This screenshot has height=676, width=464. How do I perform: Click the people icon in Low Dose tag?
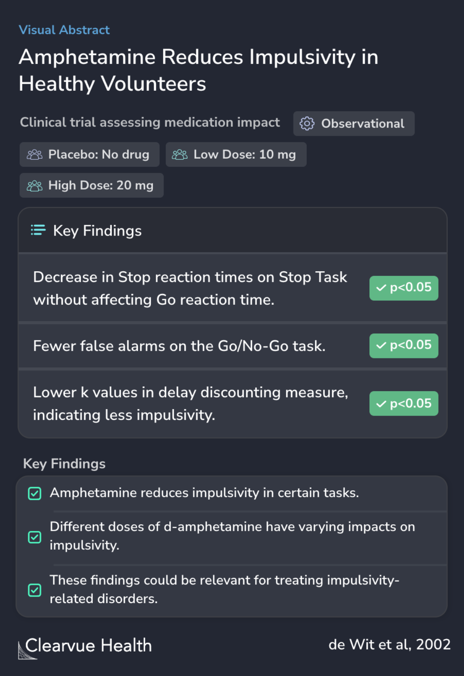(180, 155)
